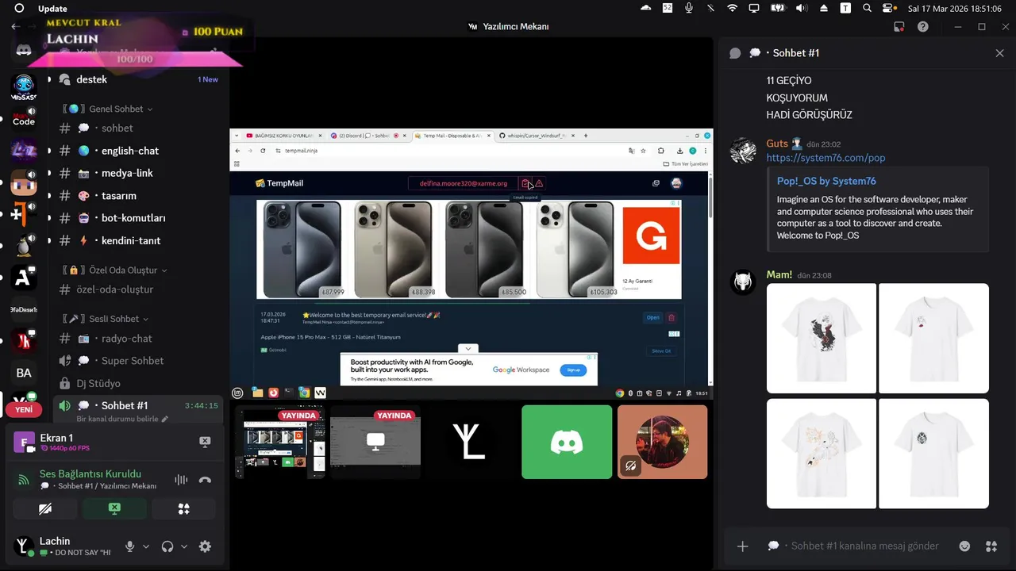1016x571 pixels.
Task: Open macOS Control Center icon
Action: pos(889,8)
